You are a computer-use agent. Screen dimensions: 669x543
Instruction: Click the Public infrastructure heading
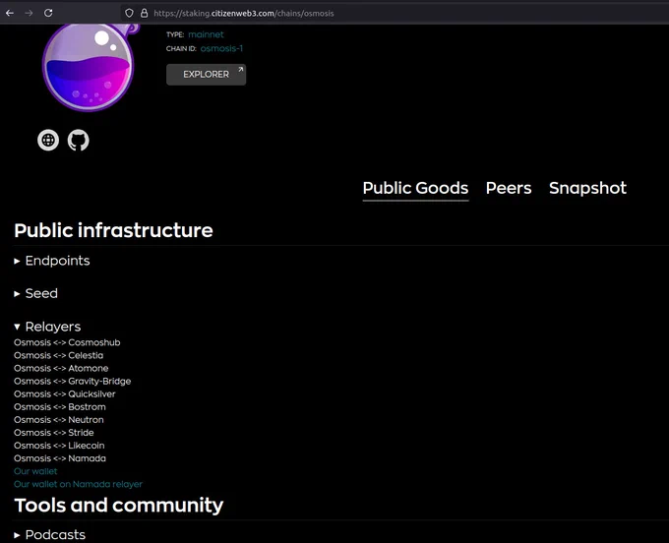click(x=113, y=231)
